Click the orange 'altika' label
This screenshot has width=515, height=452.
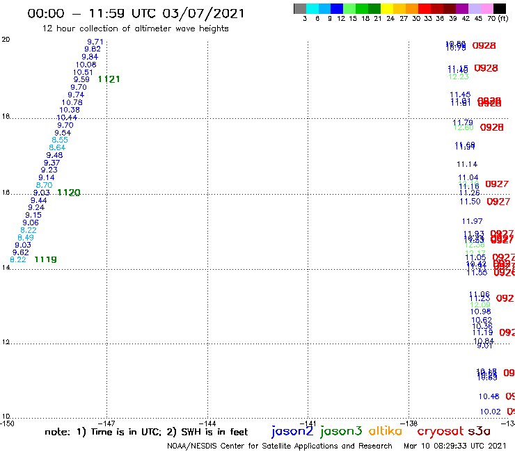[x=386, y=430]
